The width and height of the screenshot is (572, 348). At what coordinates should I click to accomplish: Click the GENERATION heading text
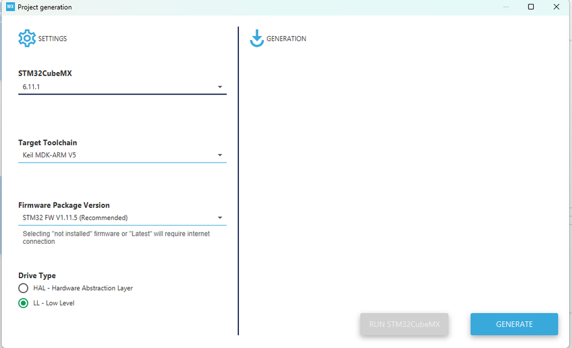pos(286,39)
